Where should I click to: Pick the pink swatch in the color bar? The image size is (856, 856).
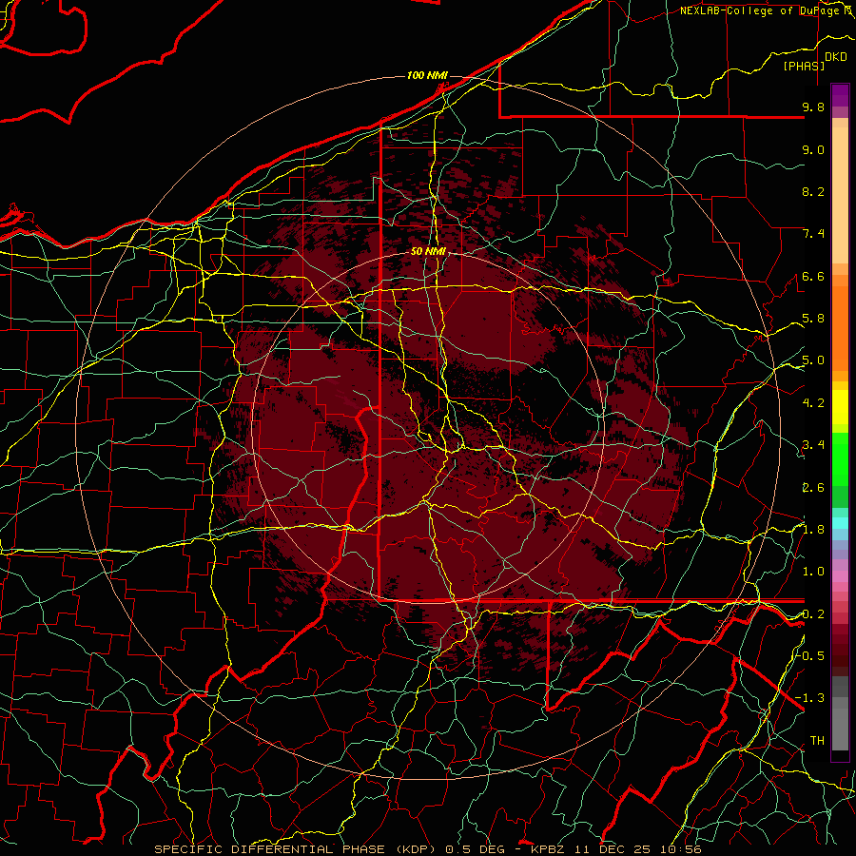pyautogui.click(x=840, y=576)
